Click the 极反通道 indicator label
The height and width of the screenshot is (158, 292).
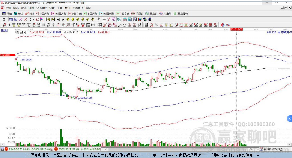click(x=21, y=32)
